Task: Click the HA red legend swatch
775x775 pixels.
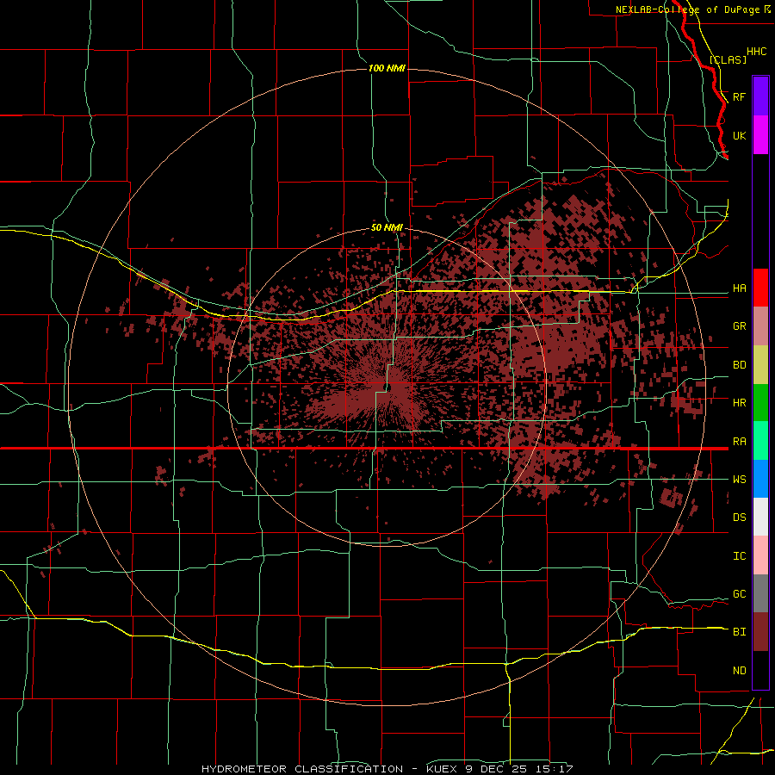Action: [760, 288]
